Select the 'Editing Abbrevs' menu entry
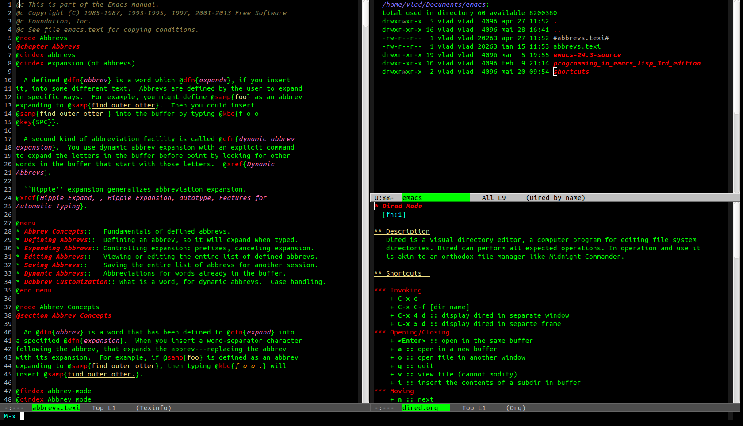Viewport: 743px width, 426px height. coord(54,257)
